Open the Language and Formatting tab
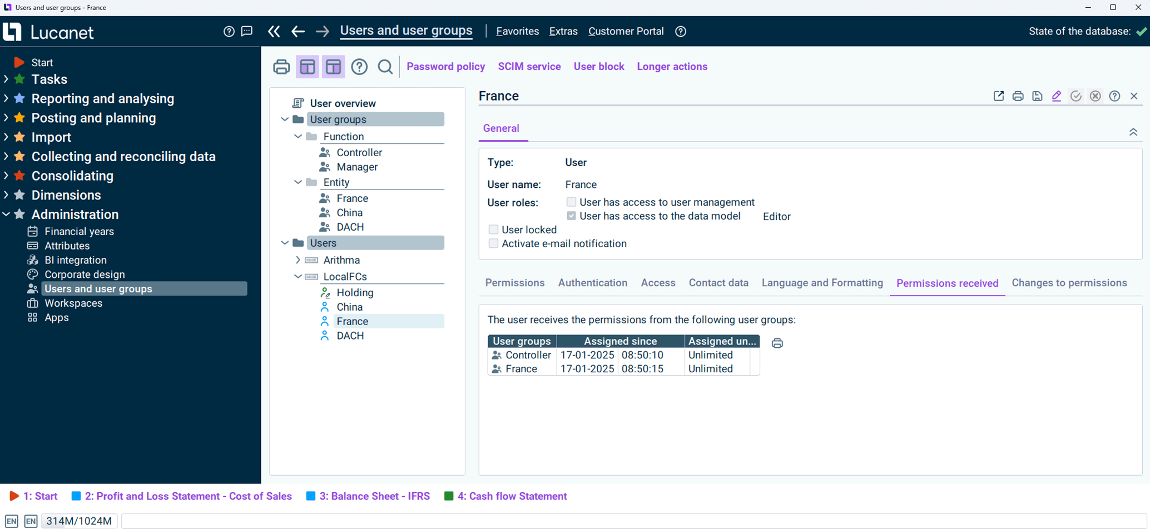 [x=822, y=283]
